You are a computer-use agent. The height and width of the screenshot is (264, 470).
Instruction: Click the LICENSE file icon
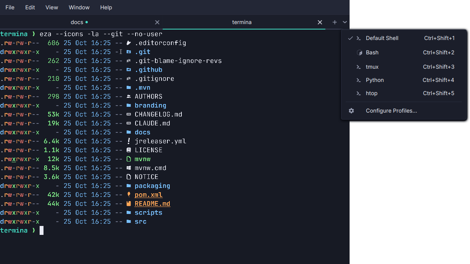point(129,150)
